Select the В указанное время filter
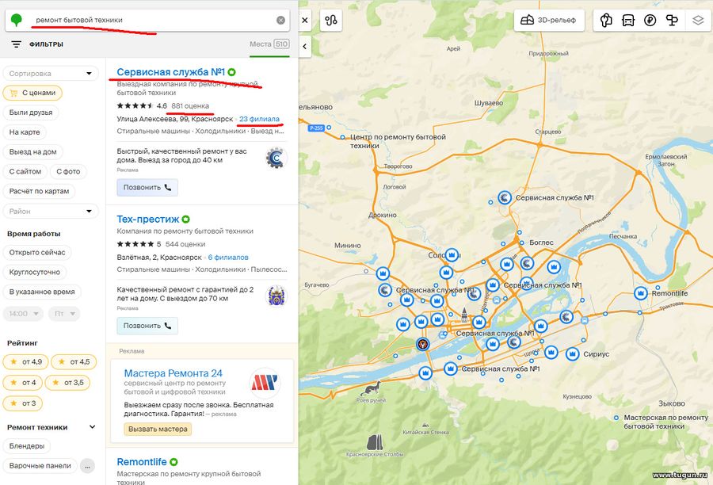Viewport: 713px width, 485px height. [42, 292]
